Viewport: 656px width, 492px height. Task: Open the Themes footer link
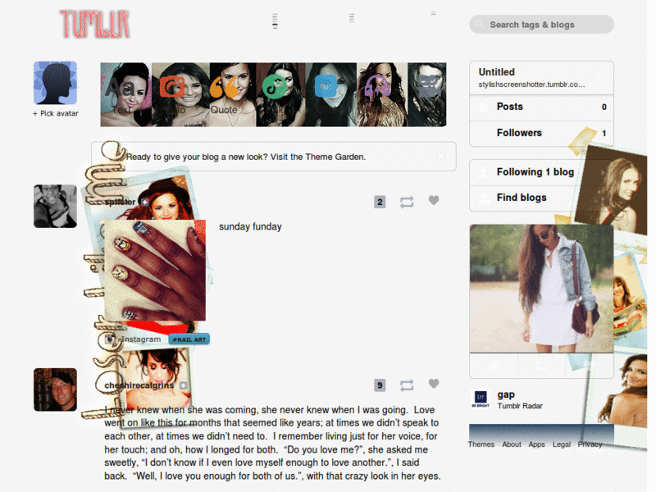[x=481, y=444]
